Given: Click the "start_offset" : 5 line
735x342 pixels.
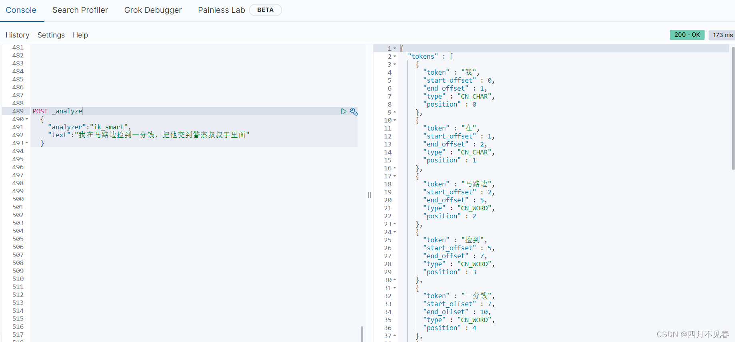Looking at the screenshot, I should click(459, 248).
